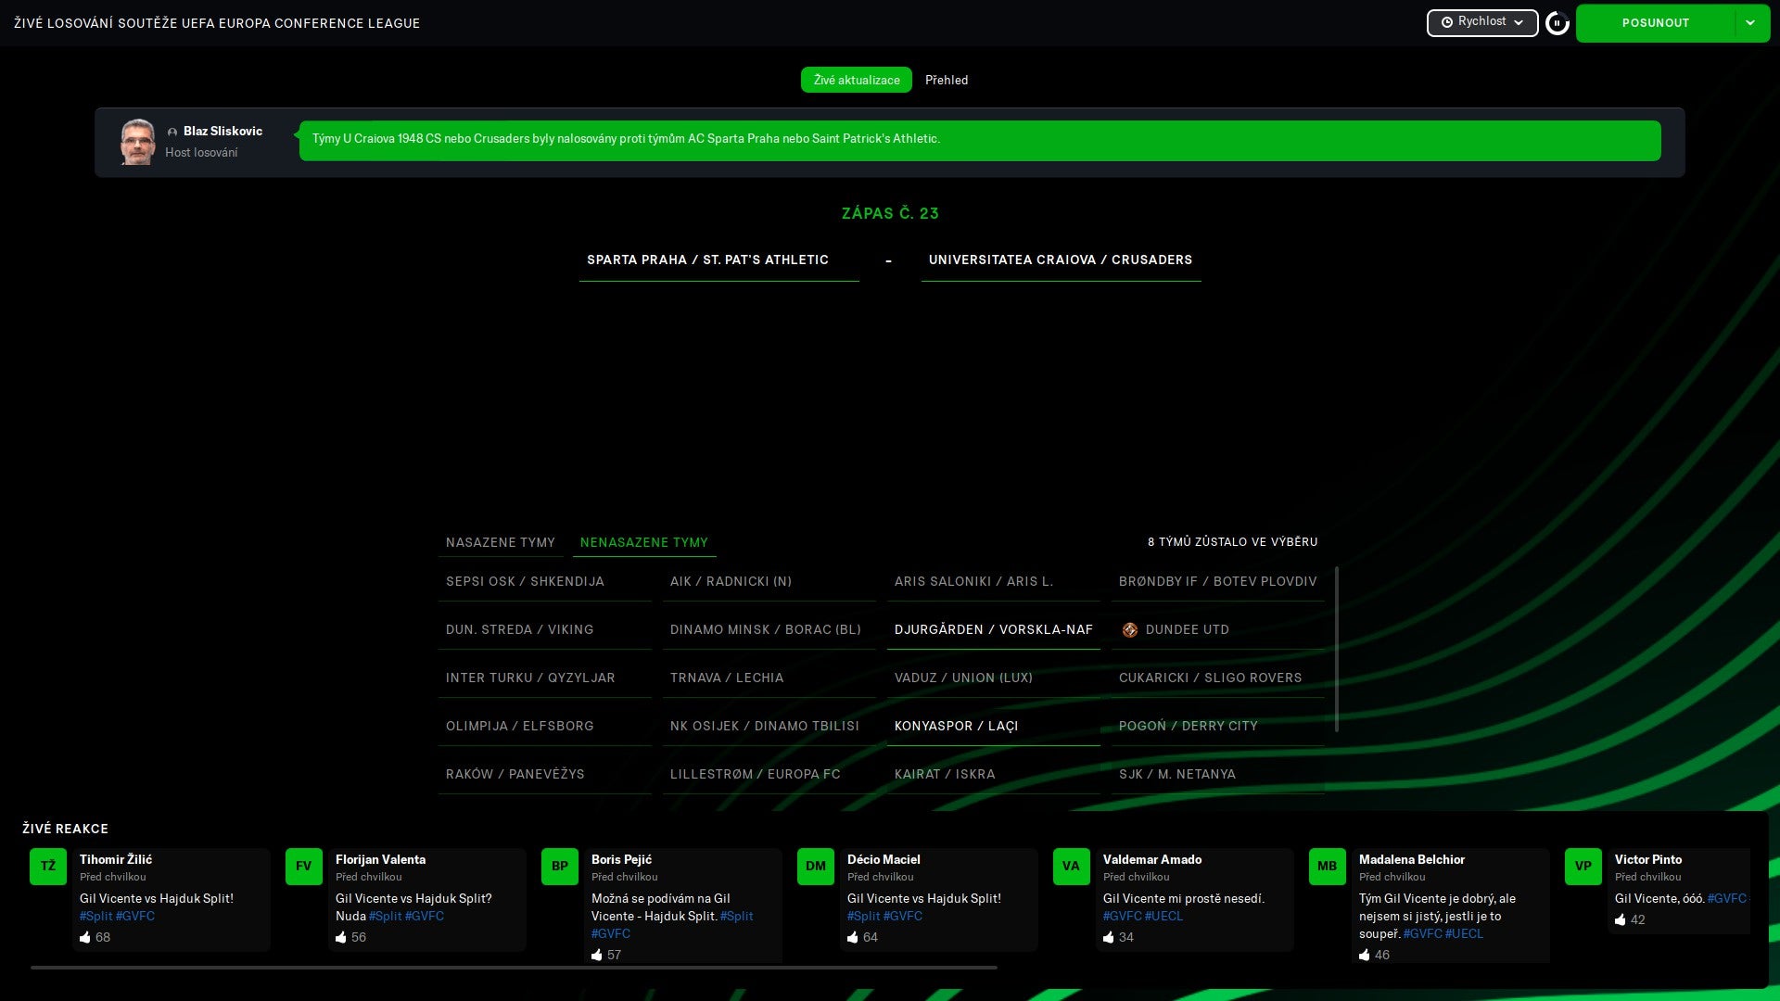Like Valdemar Amado's post with 34 likes
This screenshot has height=1001, width=1780.
coord(1109,937)
